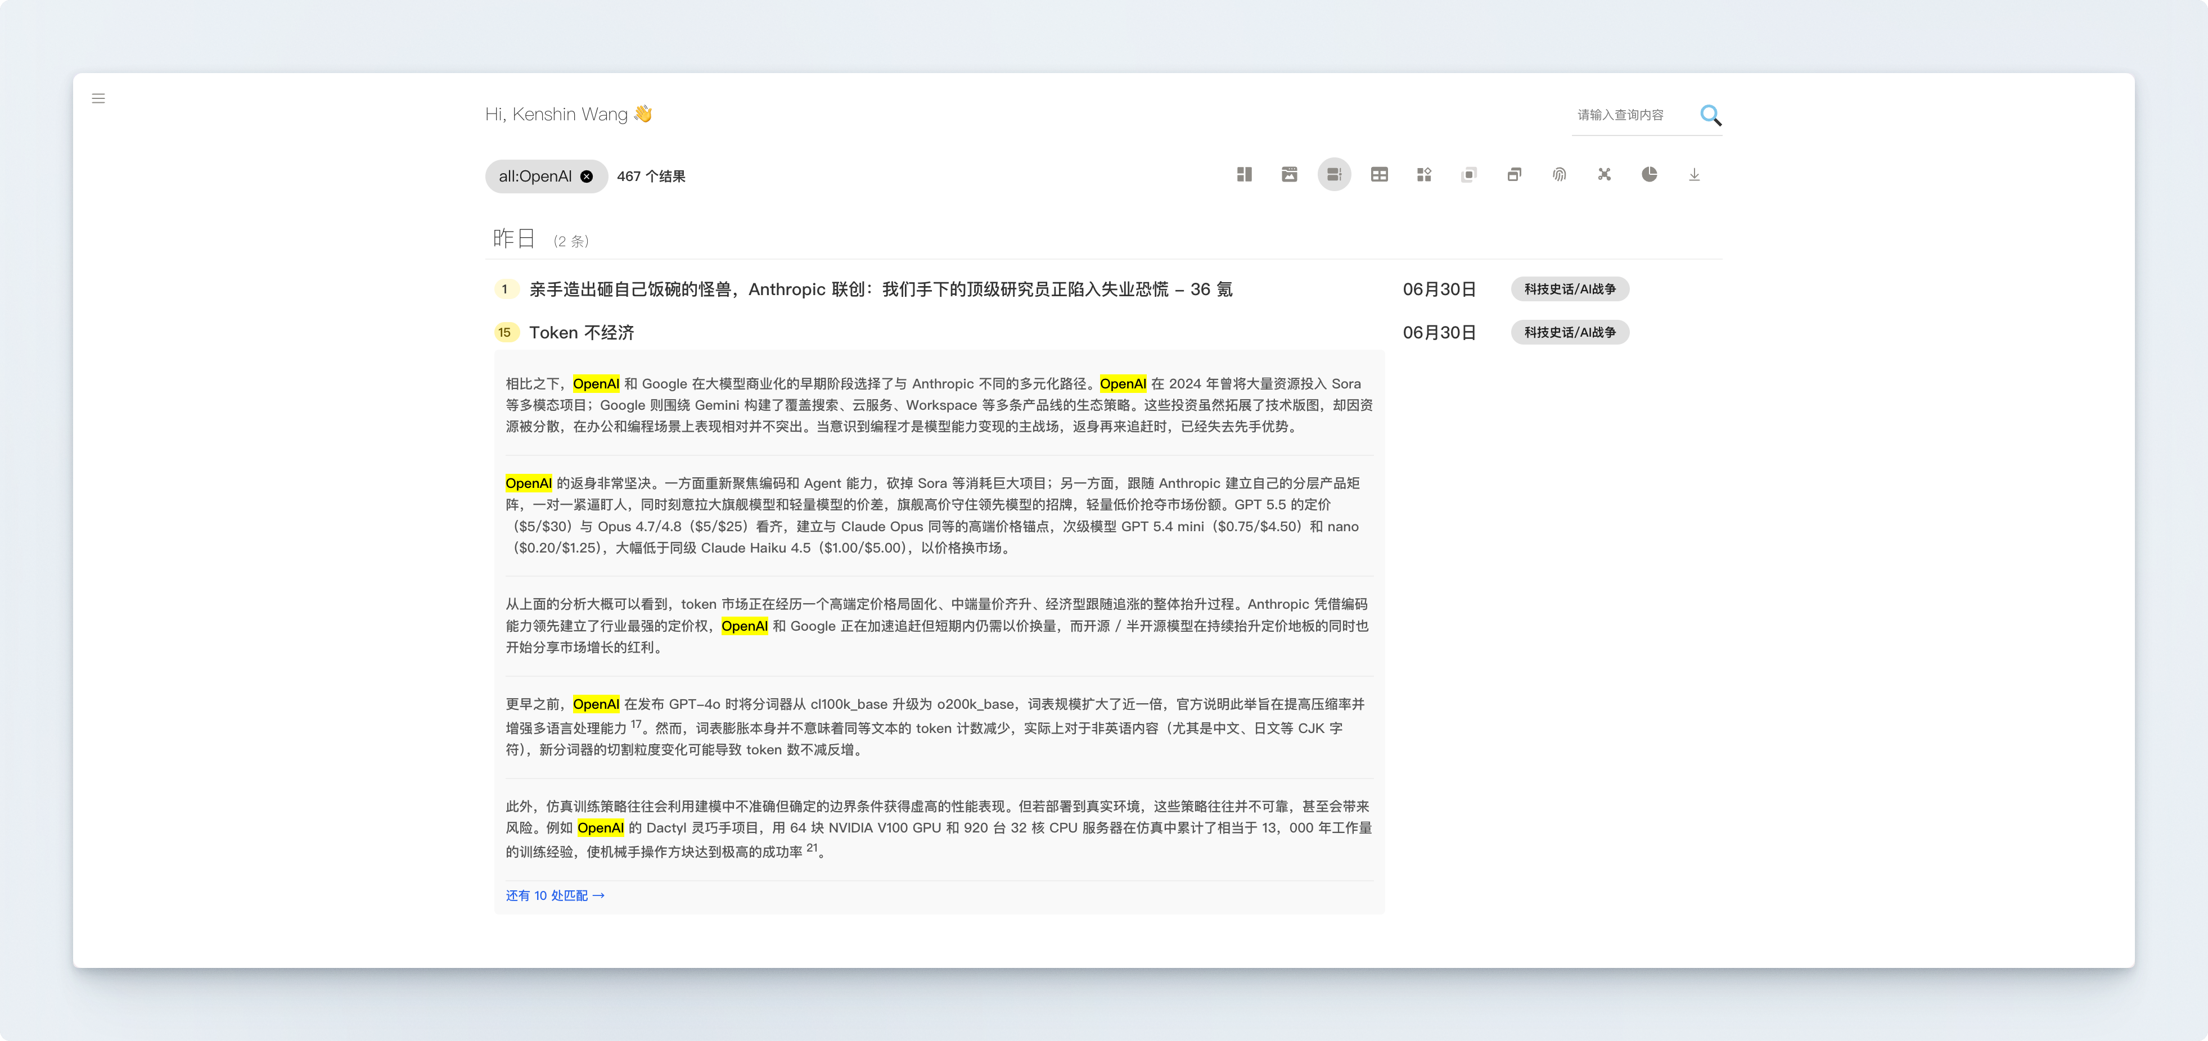Remove the all:OpenAI filter chip
2208x1041 pixels.
[x=586, y=176]
